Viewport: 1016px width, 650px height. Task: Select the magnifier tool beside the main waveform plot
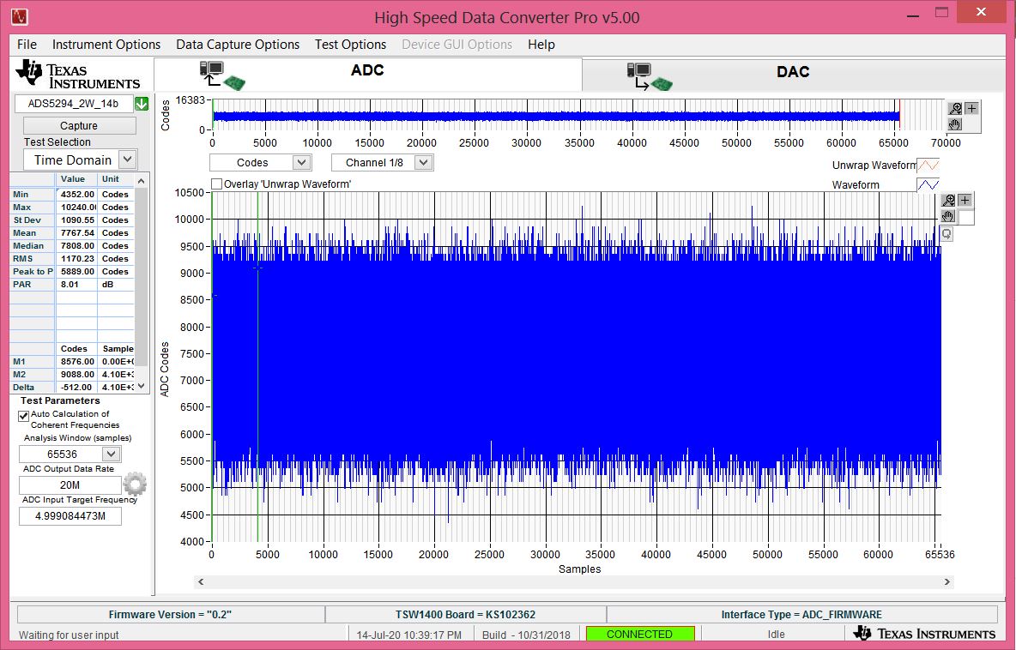948,200
